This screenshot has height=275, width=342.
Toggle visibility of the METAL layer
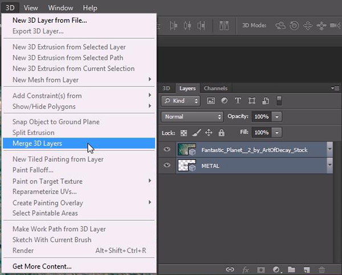coord(168,166)
